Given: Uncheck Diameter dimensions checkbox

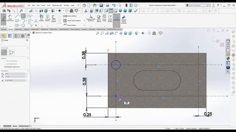Looking at the screenshot, I should pyautogui.click(x=6, y=67).
